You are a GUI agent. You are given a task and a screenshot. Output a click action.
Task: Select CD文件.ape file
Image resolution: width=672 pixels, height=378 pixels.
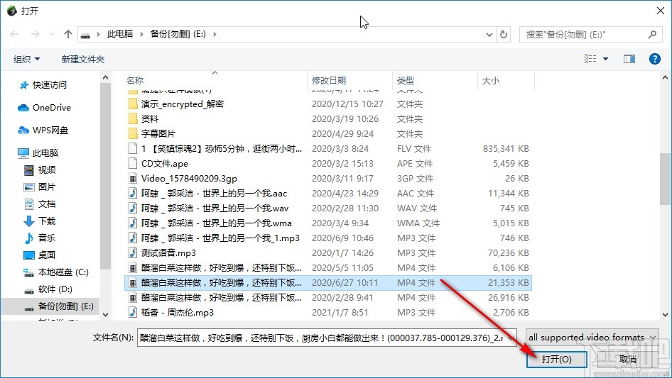point(328,164)
